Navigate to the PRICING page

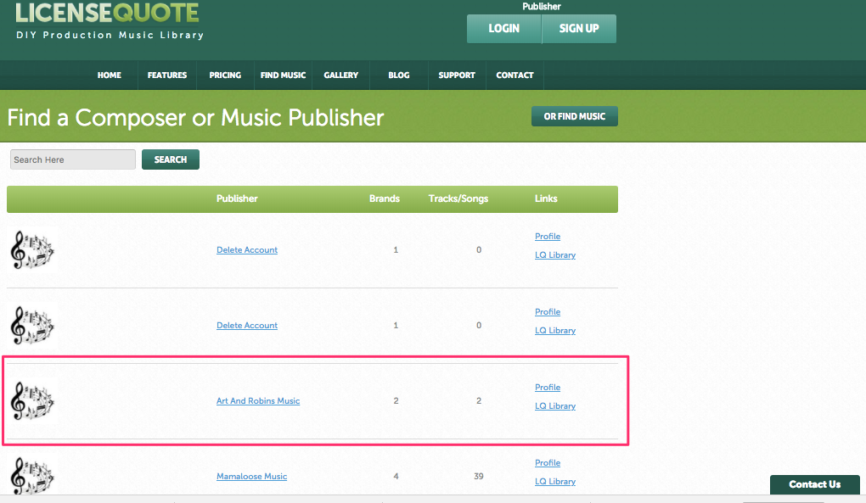tap(224, 75)
